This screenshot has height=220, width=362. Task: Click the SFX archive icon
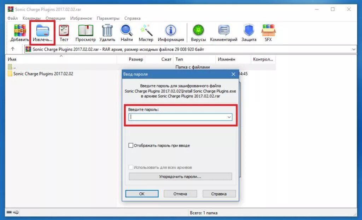coord(268,30)
